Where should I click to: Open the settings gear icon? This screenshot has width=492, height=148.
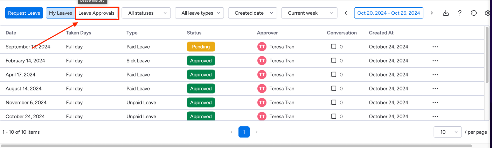pyautogui.click(x=487, y=13)
